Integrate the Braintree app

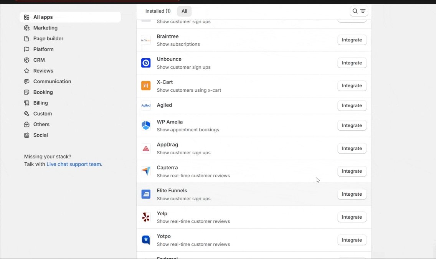pos(352,40)
